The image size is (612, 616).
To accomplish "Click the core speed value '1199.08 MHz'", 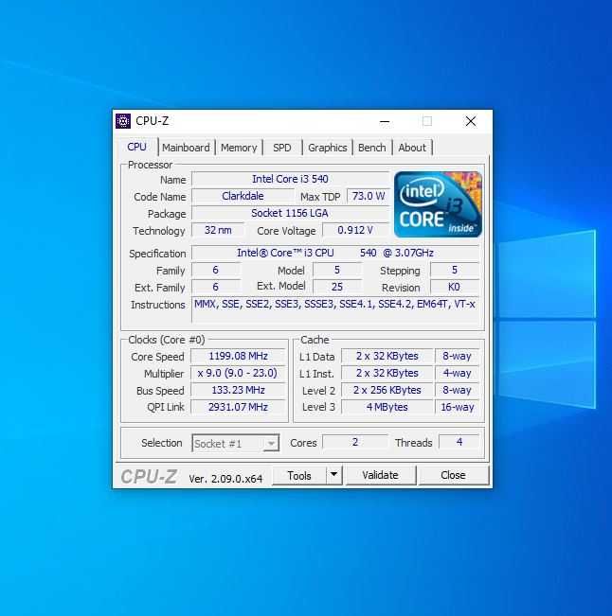I will [x=238, y=357].
